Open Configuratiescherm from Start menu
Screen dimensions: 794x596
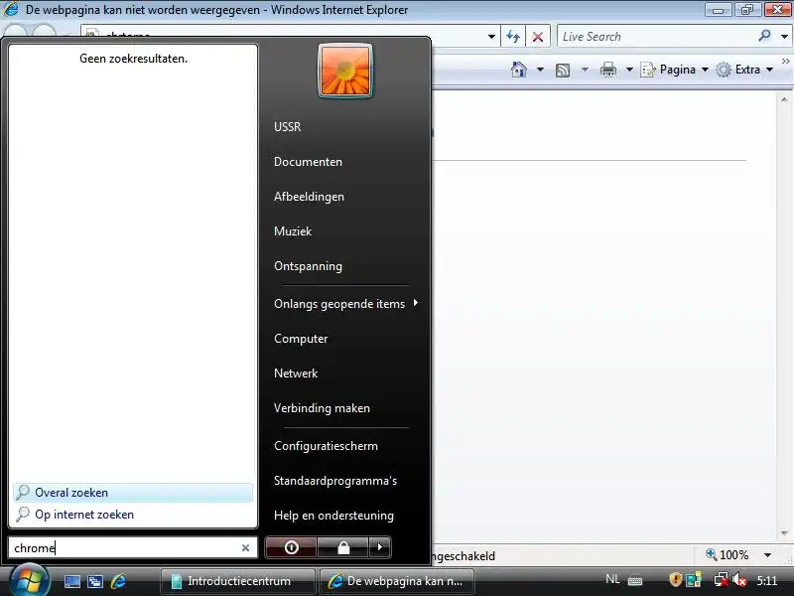pos(326,446)
